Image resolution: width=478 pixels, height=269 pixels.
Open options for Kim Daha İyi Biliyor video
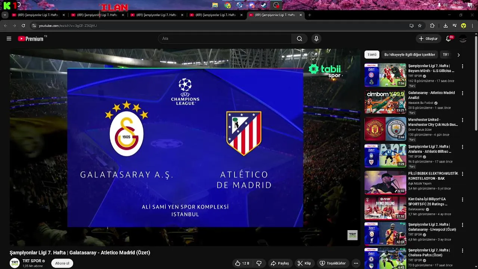[x=462, y=200]
